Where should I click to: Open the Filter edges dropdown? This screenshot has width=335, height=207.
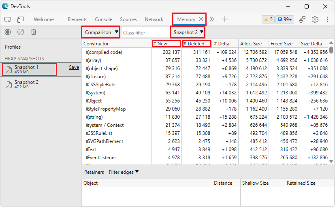[124, 172]
